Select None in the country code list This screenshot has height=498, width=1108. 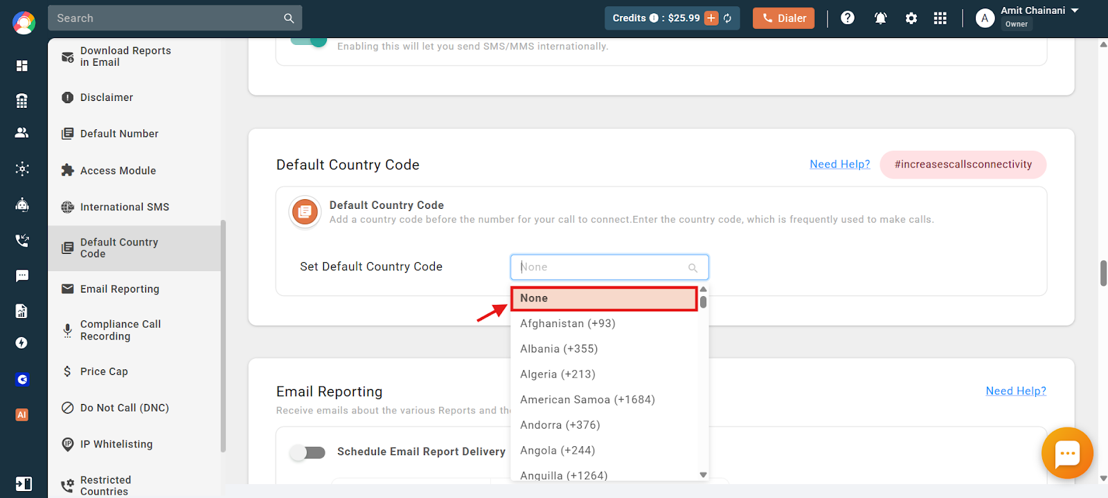[604, 298]
